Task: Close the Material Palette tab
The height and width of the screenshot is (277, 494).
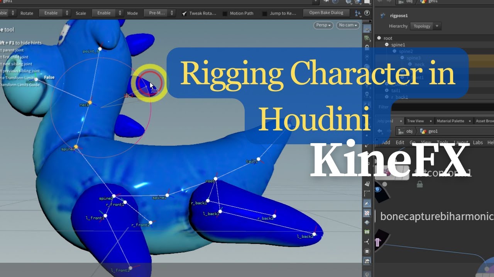Action: tap(470, 121)
